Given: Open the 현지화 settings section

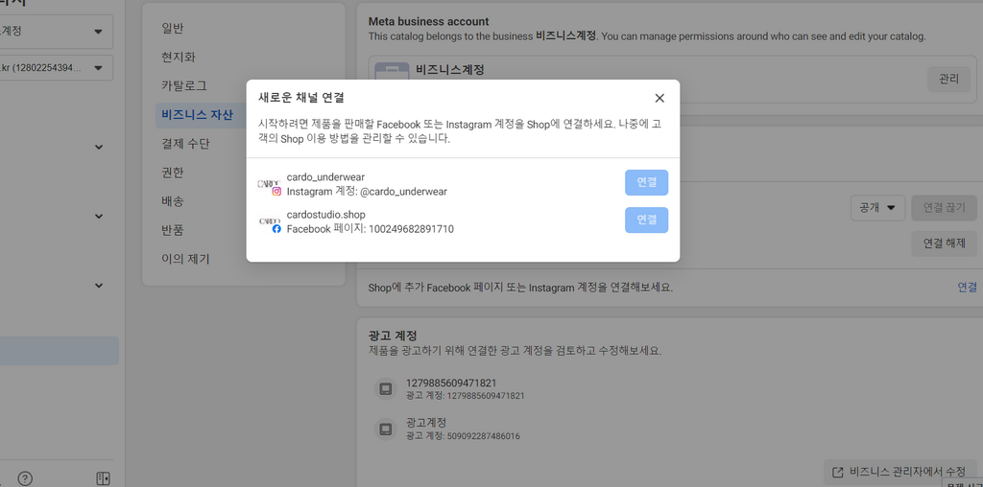Looking at the screenshot, I should tap(179, 57).
